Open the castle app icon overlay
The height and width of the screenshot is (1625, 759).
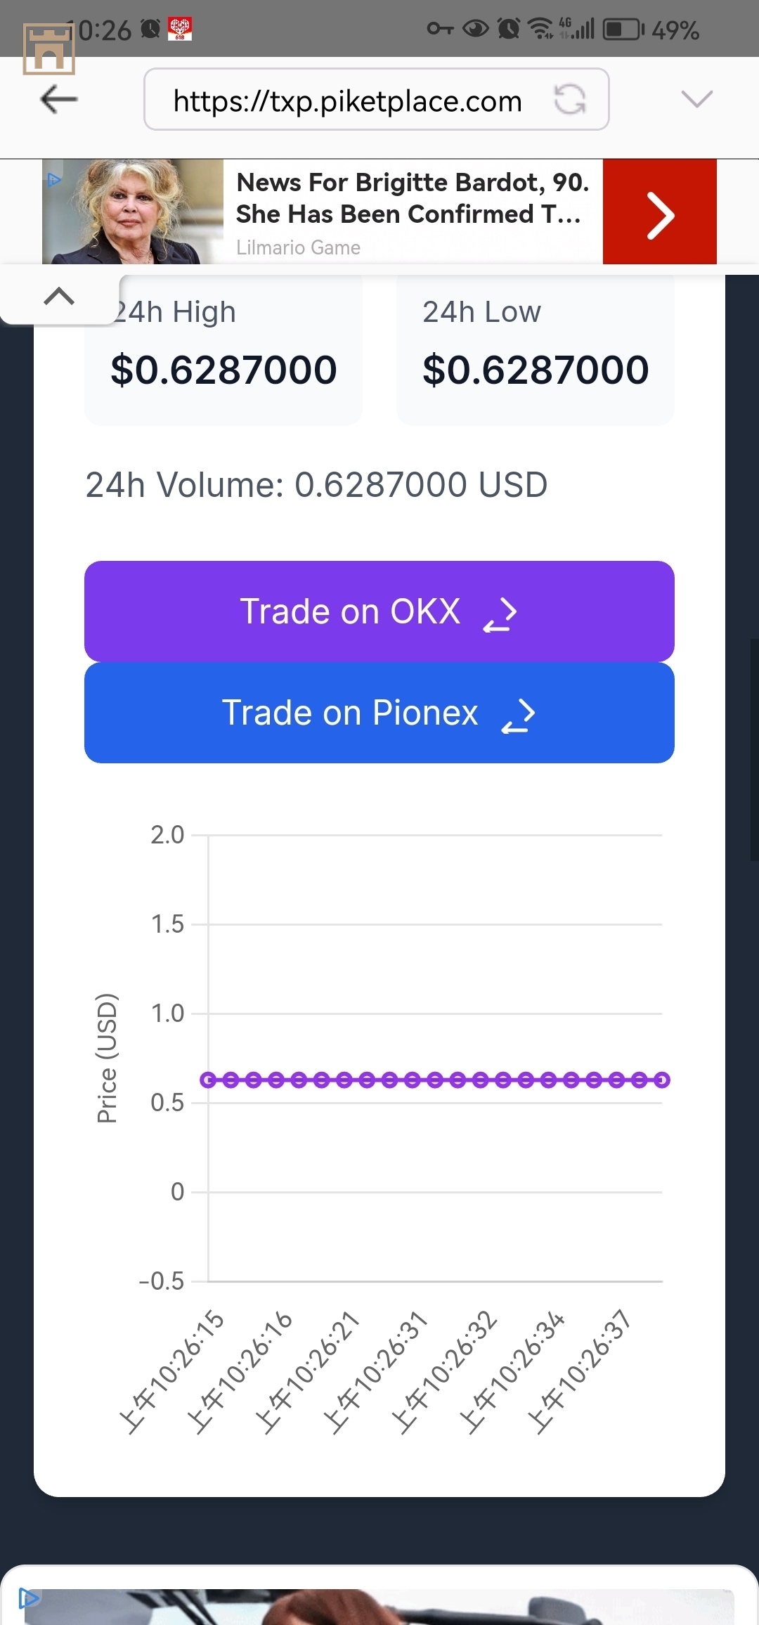(48, 48)
